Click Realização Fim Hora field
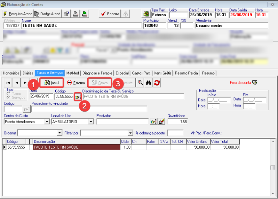278x199 pixels. (x=249, y=107)
